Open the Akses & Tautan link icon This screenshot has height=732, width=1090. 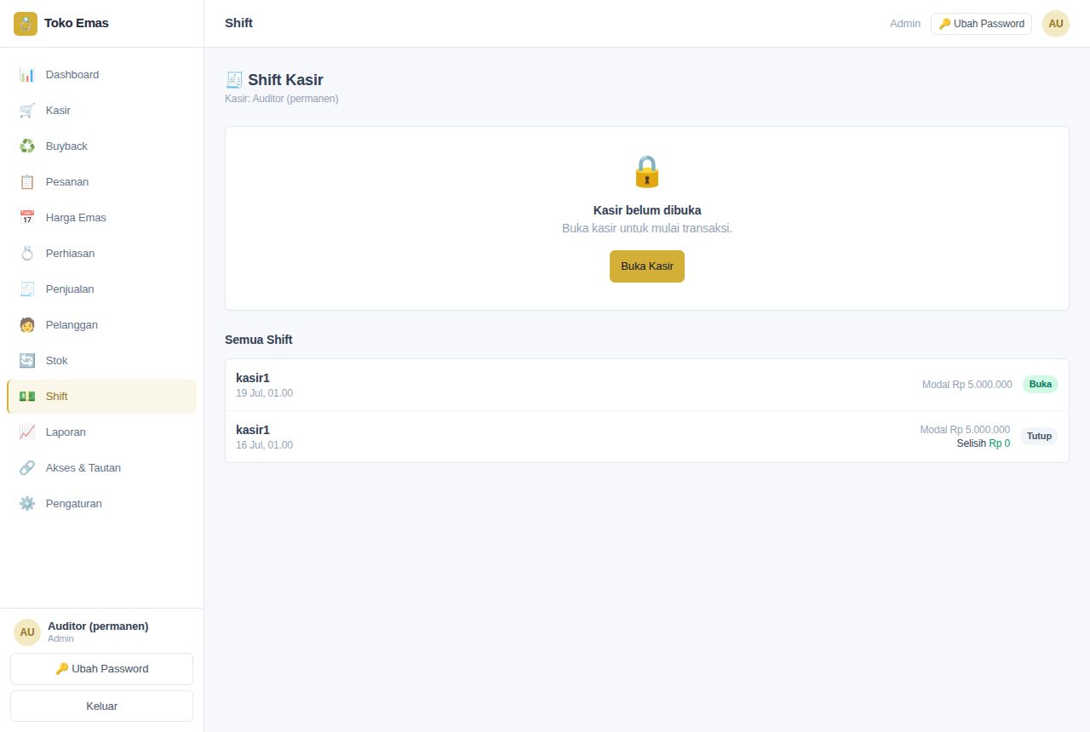27,468
